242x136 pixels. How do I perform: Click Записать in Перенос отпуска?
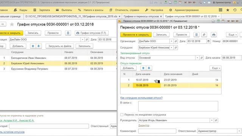tap(161, 35)
